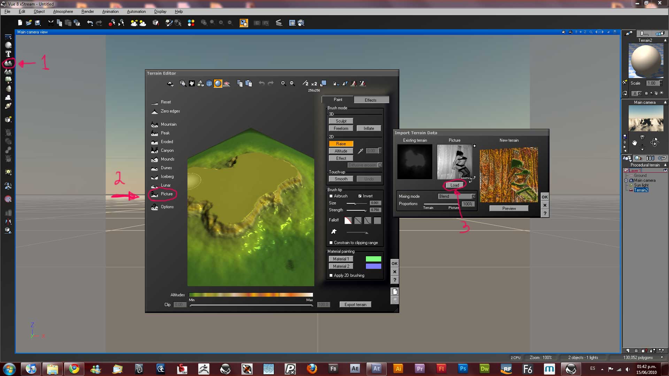
Task: Expand the Main camera tree node
Action: (626, 181)
